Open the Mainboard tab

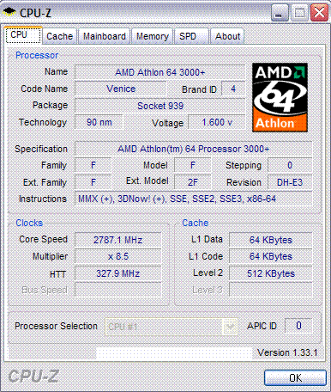coord(105,36)
